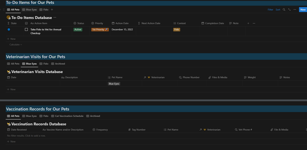
Task: Click empty Date cell in Veterinarian Visits row
Action: tap(33, 84)
